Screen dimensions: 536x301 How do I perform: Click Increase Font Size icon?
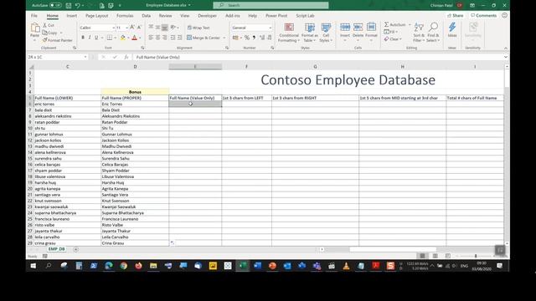click(x=132, y=28)
